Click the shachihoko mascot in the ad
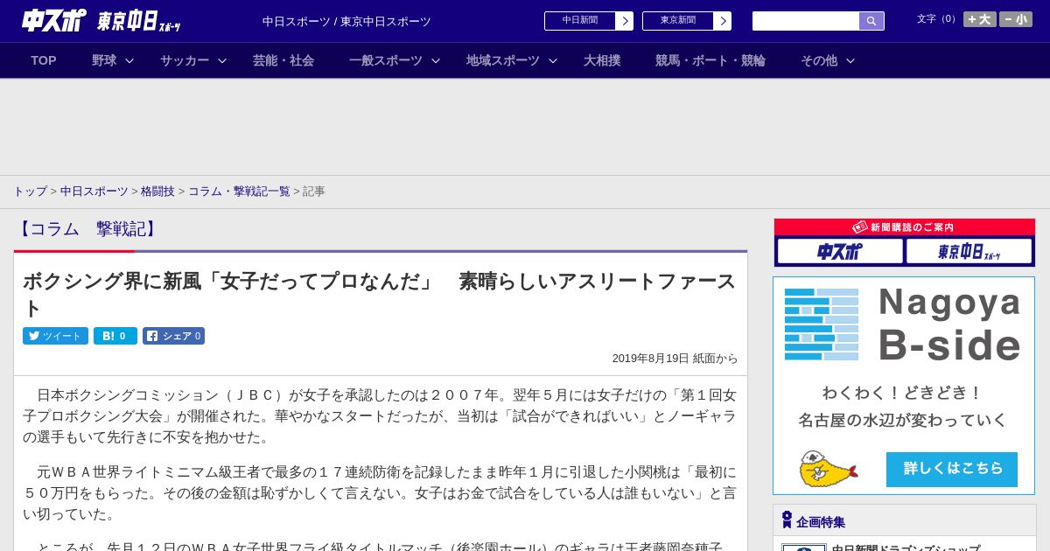 pos(828,469)
